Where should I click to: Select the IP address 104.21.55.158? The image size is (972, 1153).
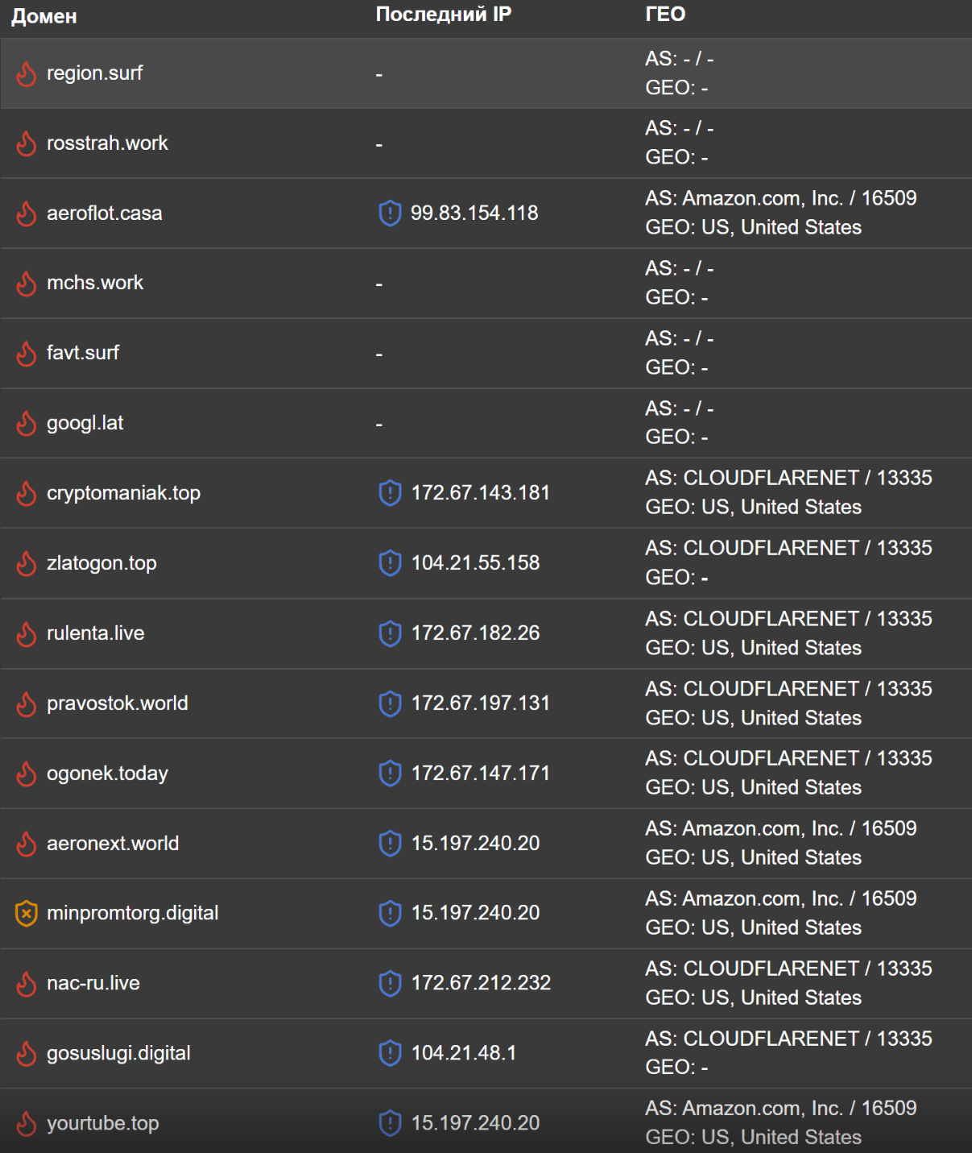tap(476, 563)
